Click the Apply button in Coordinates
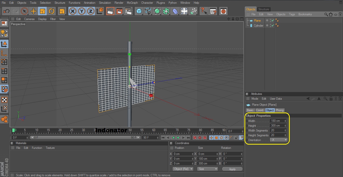 232,169
